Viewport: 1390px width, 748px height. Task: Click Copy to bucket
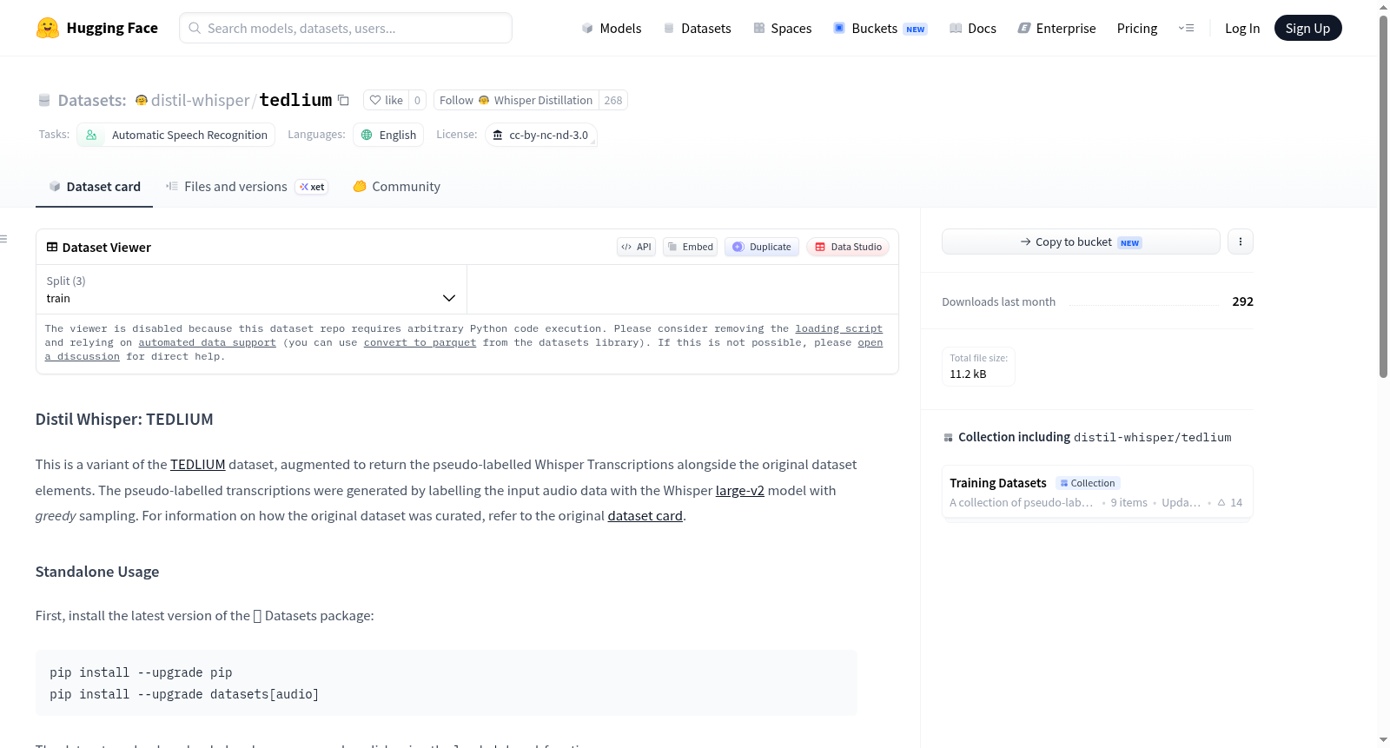[1081, 242]
